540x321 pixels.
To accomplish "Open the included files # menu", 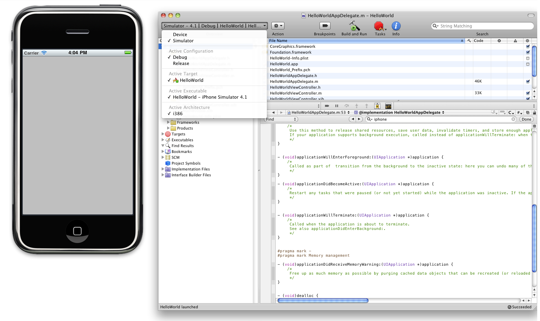I will (520, 112).
